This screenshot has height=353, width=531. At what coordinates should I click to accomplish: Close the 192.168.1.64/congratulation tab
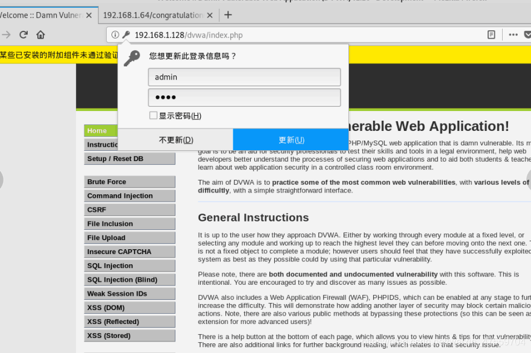pos(210,15)
